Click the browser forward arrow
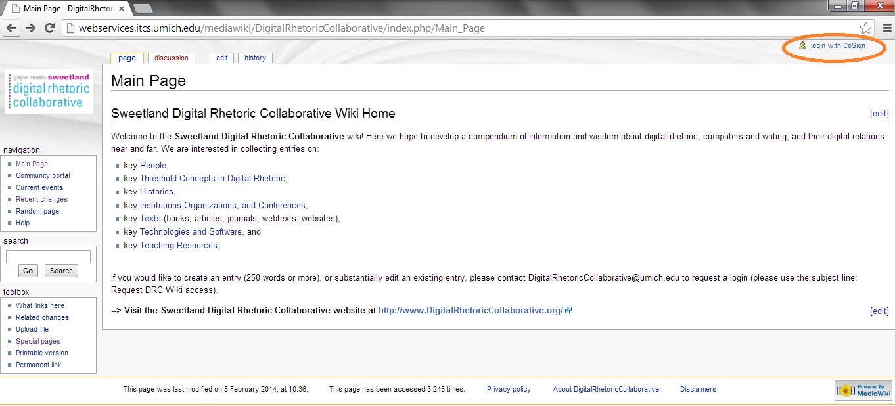 (30, 28)
